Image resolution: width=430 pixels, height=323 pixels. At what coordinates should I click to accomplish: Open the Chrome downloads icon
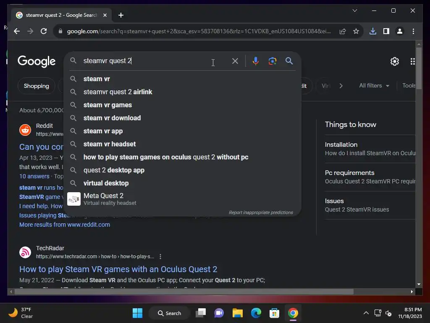point(373,31)
